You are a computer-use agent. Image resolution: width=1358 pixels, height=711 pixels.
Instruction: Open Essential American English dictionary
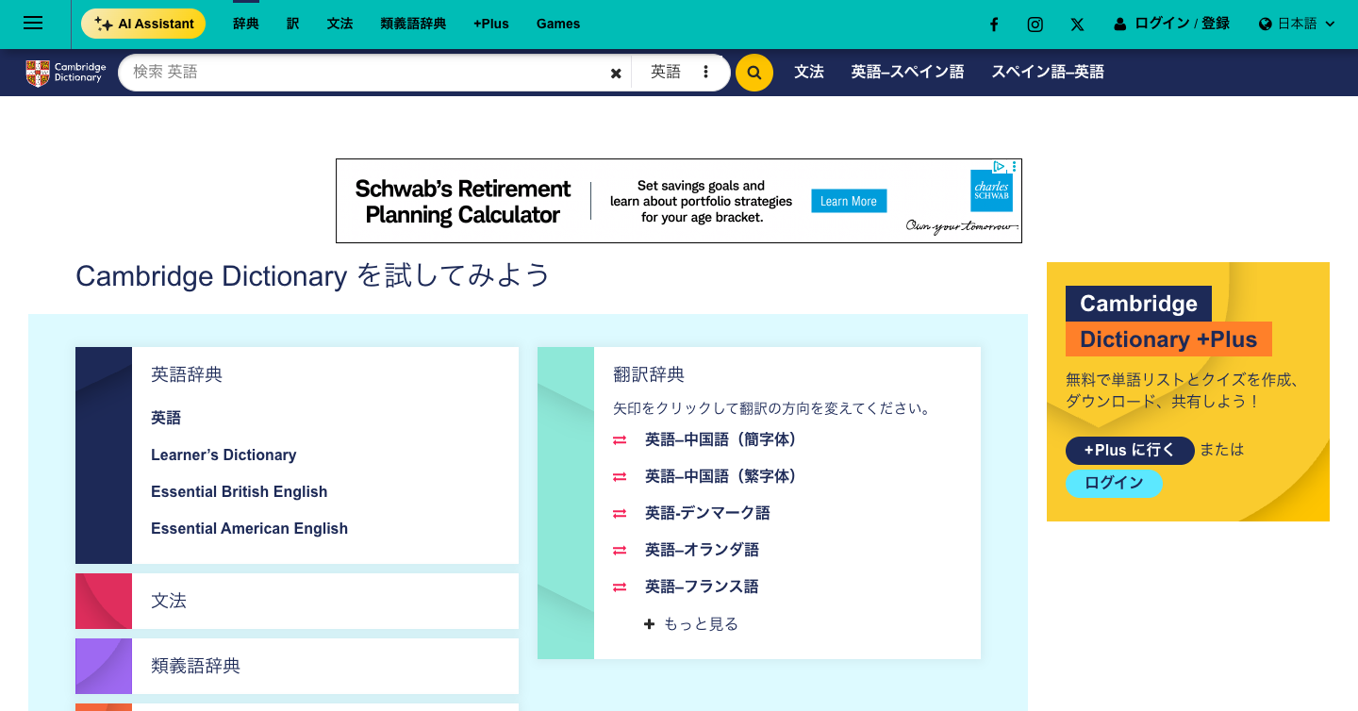(249, 528)
